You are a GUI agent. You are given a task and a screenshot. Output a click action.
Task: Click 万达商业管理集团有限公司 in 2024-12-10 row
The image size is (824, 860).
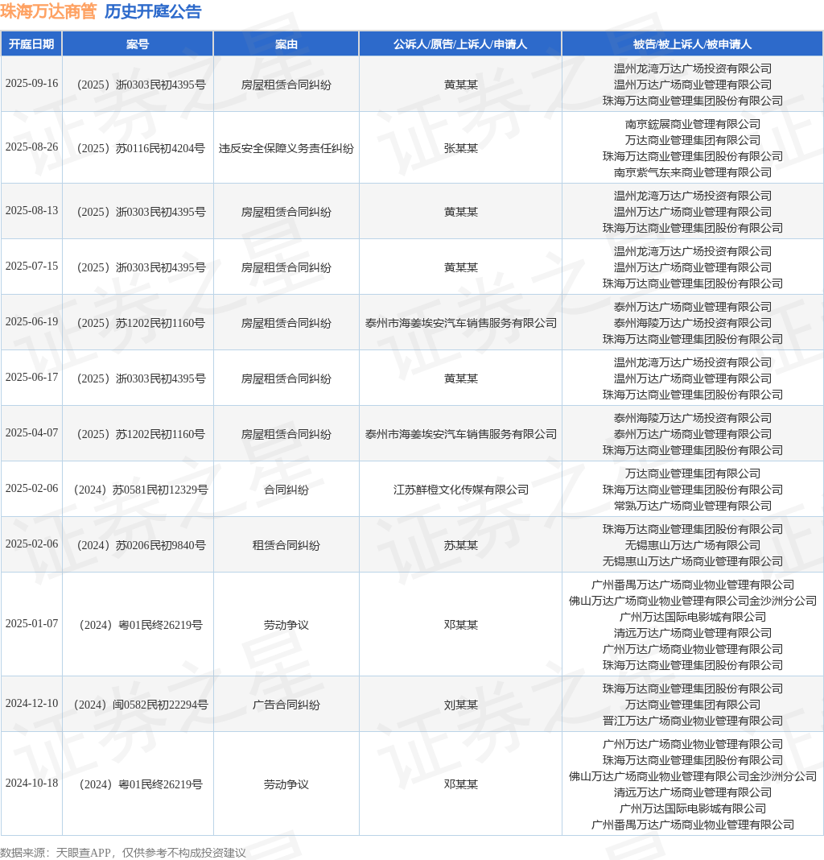click(693, 705)
